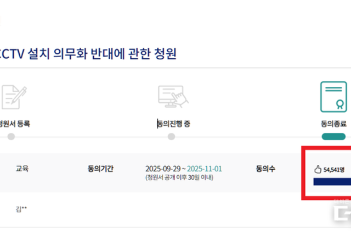Click the timeline dot under 동의진행 중
The image size is (351, 234).
point(172,136)
